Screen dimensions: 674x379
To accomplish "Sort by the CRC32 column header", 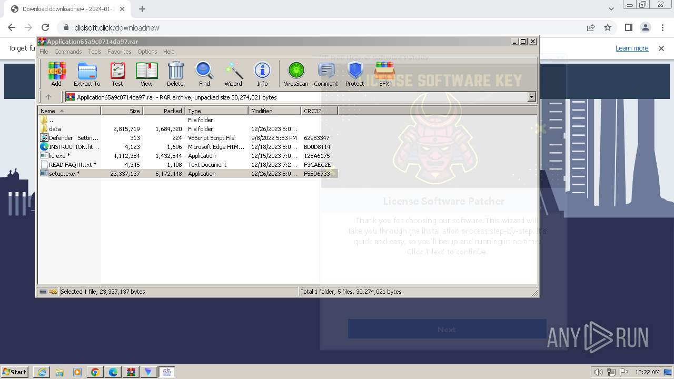I will (319, 111).
